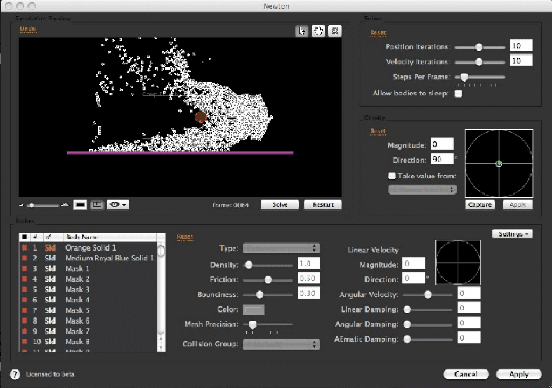Click the Solve button
Image resolution: width=552 pixels, height=388 pixels.
click(280, 205)
